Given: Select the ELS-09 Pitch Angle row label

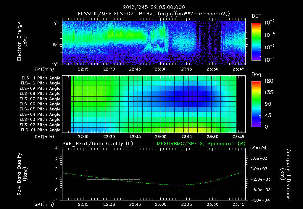Looking at the screenshot, I should point(40,89).
